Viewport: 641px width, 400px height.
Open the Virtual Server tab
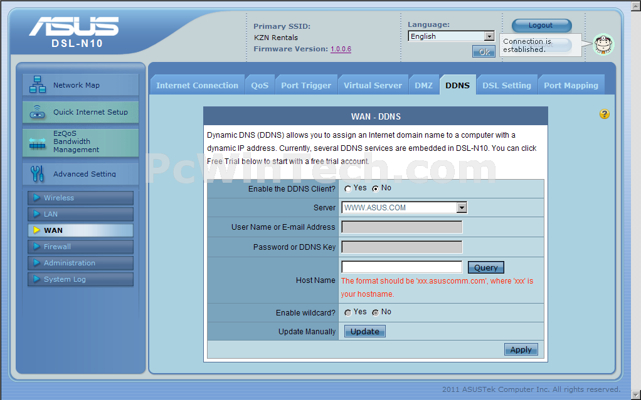pyautogui.click(x=373, y=85)
